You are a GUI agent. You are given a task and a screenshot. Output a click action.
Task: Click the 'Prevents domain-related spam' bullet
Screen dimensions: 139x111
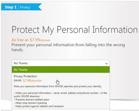point(31,100)
